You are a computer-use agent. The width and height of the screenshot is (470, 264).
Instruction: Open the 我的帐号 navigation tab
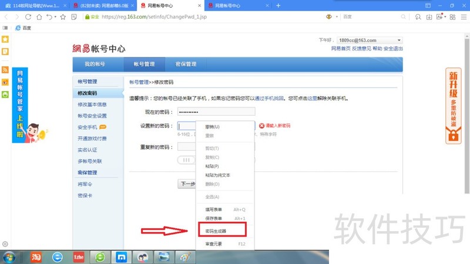(x=95, y=64)
